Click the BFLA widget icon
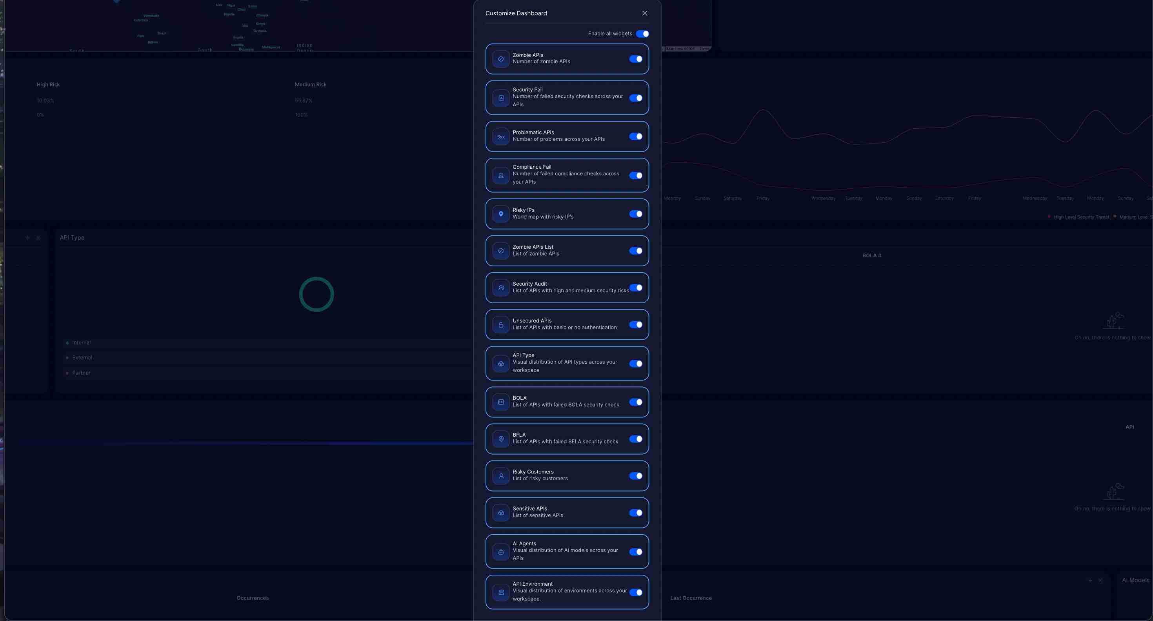This screenshot has height=621, width=1153. click(x=500, y=439)
